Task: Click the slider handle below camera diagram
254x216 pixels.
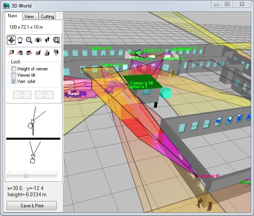Action: (x=26, y=176)
